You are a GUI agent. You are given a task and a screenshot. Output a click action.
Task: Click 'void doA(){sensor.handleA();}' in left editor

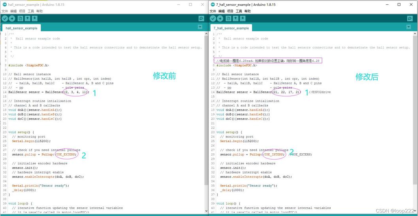(35, 110)
